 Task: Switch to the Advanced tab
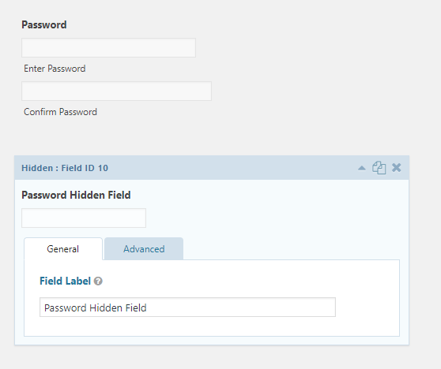tap(144, 249)
